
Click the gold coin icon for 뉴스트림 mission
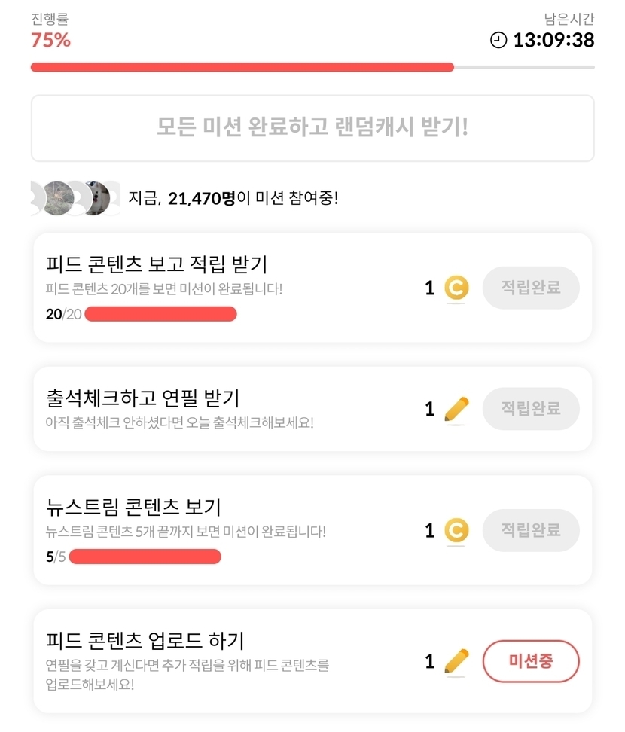click(456, 531)
